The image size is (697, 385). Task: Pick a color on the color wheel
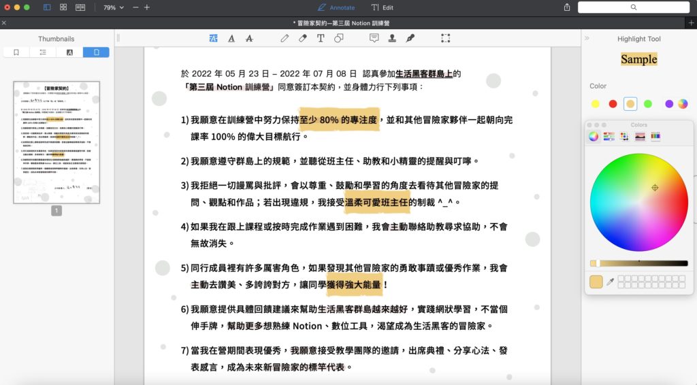click(638, 202)
